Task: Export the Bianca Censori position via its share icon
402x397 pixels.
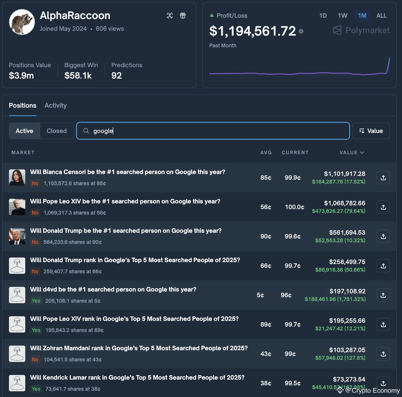Action: pyautogui.click(x=383, y=178)
